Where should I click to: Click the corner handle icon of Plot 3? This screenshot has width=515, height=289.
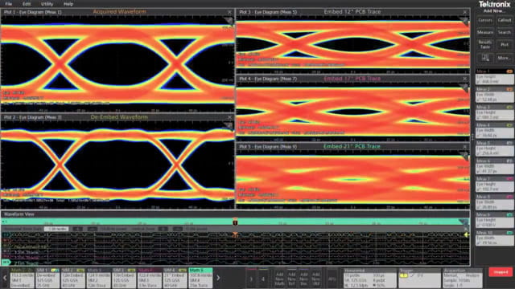coord(464,22)
